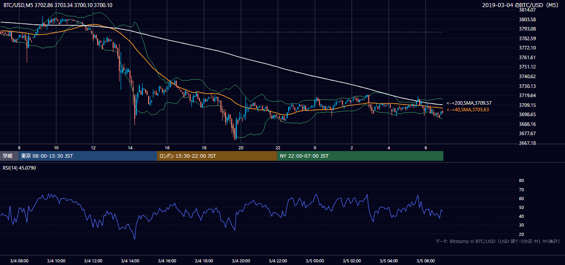Click the Bitstamp data source note

coord(498,242)
